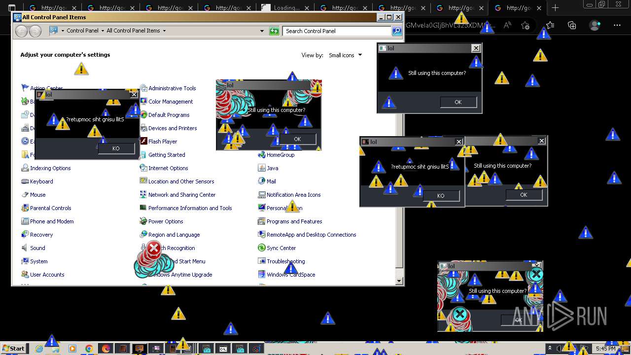Screen dimensions: 631x355
Task: Click the Search Control Panel field
Action: [x=337, y=31]
